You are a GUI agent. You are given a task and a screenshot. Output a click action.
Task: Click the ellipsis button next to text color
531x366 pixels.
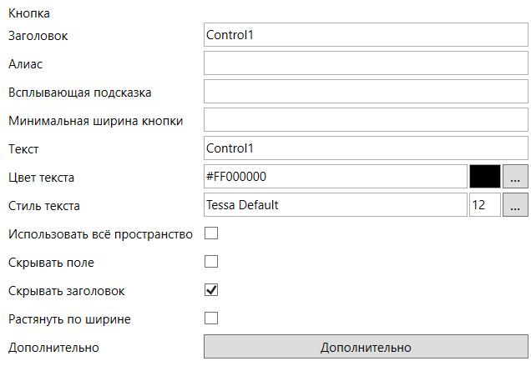coord(515,177)
